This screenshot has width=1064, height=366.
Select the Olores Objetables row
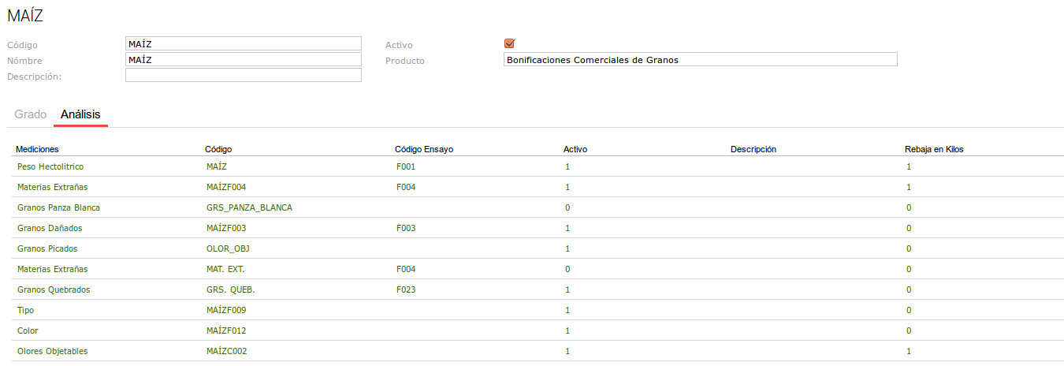click(x=52, y=352)
